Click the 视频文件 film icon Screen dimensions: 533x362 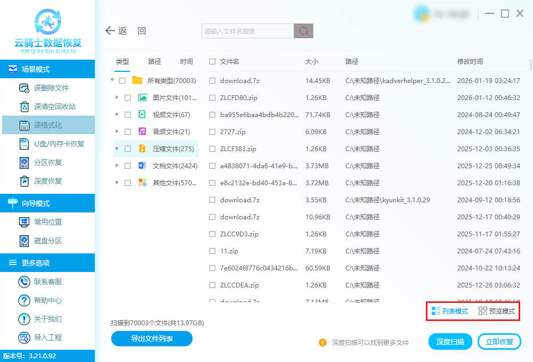142,114
